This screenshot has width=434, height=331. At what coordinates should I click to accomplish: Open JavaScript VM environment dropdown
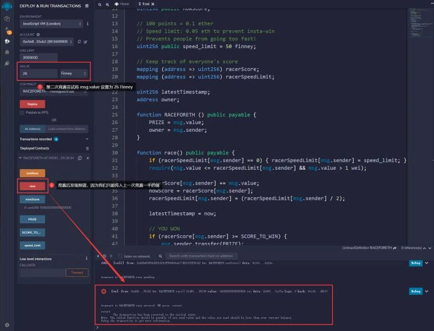[51, 23]
